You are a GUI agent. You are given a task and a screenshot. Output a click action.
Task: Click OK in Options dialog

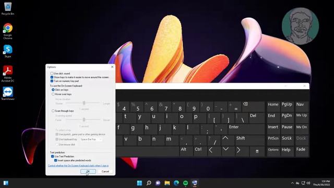[88, 171]
